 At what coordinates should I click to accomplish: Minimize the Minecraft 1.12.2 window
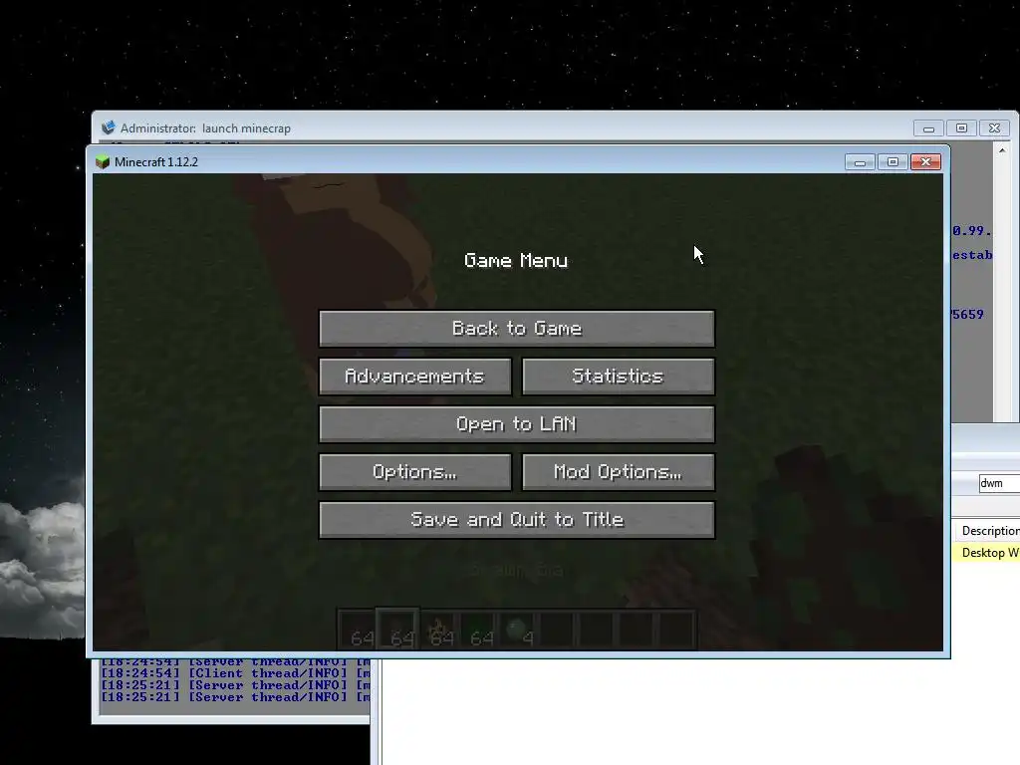click(x=860, y=162)
